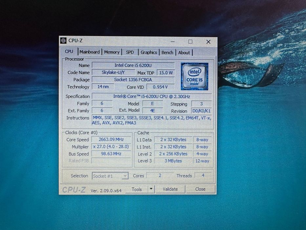The height and width of the screenshot is (230, 306).
Task: Click the Multiplier value x 27.0 (4.0 - 28.0)
Action: (x=111, y=147)
